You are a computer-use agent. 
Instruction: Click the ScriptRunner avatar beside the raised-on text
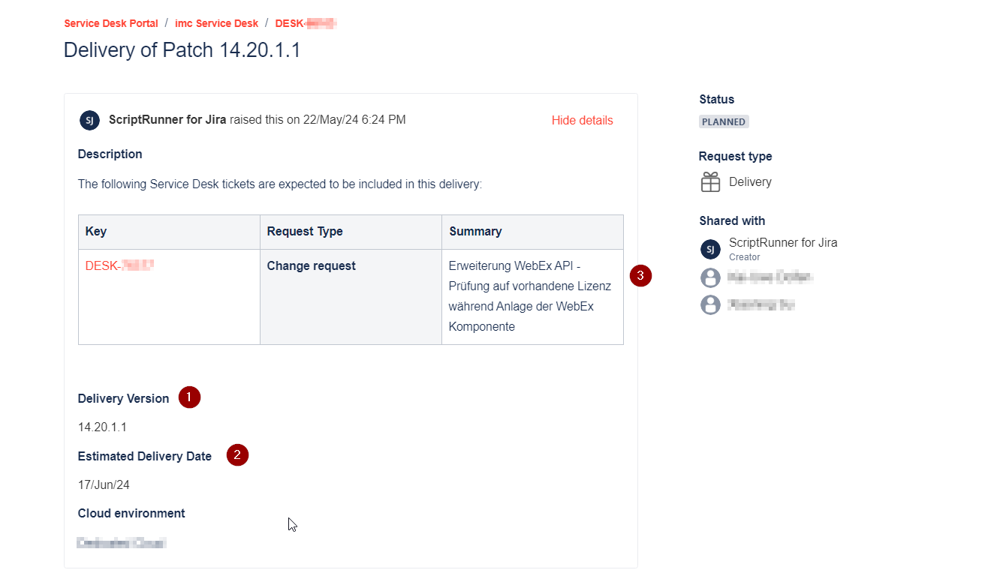[x=89, y=120]
